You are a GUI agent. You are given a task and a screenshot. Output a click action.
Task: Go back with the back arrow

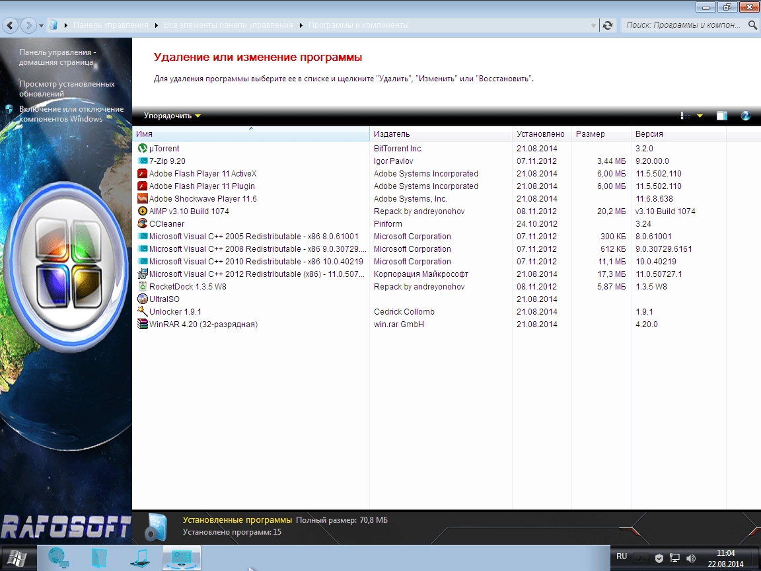[x=11, y=24]
